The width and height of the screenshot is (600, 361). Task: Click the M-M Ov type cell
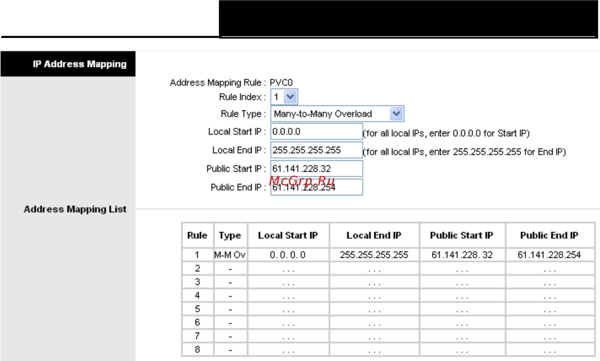click(230, 255)
